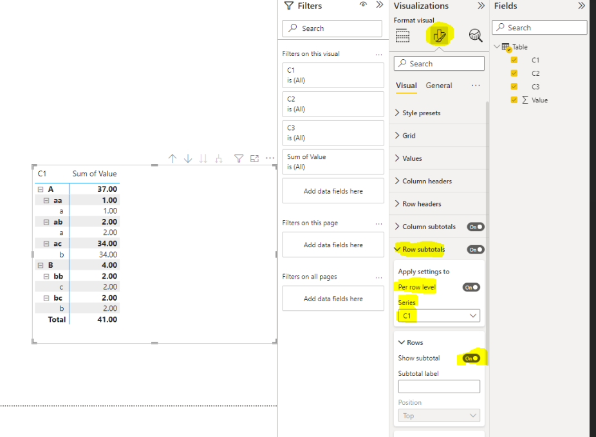Viewport: 596px width, 437px height.
Task: Open the visual's filter funnel icon
Action: (239, 158)
